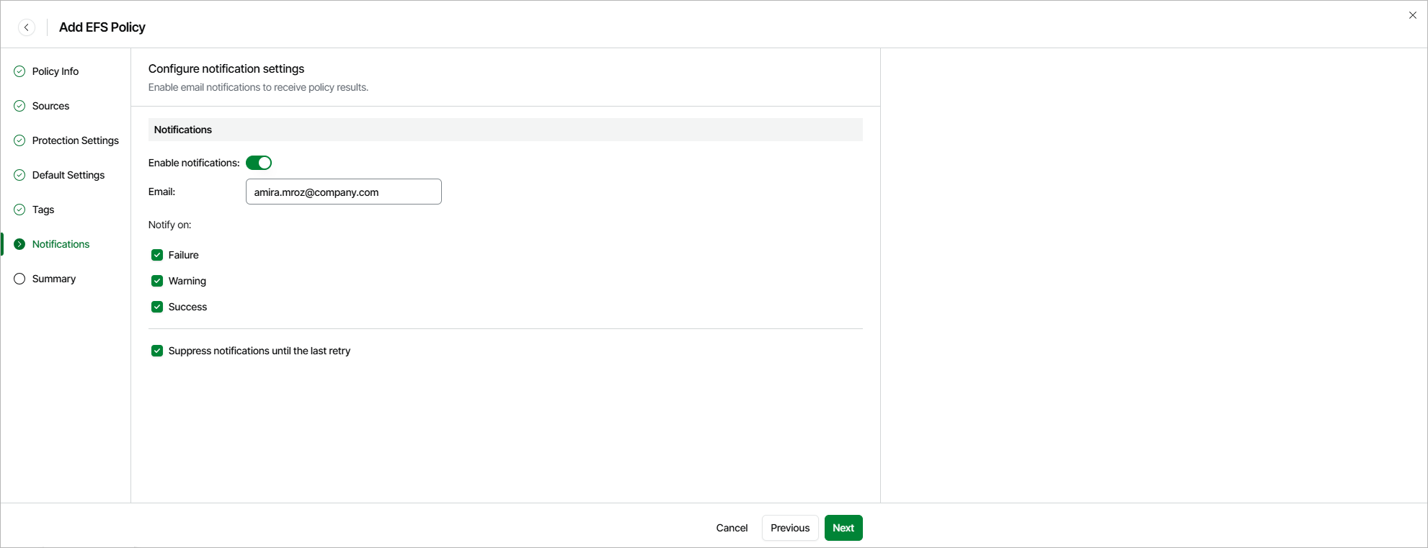Click the checkmark icon next to Policy Info
Image resolution: width=1428 pixels, height=548 pixels.
pyautogui.click(x=19, y=71)
